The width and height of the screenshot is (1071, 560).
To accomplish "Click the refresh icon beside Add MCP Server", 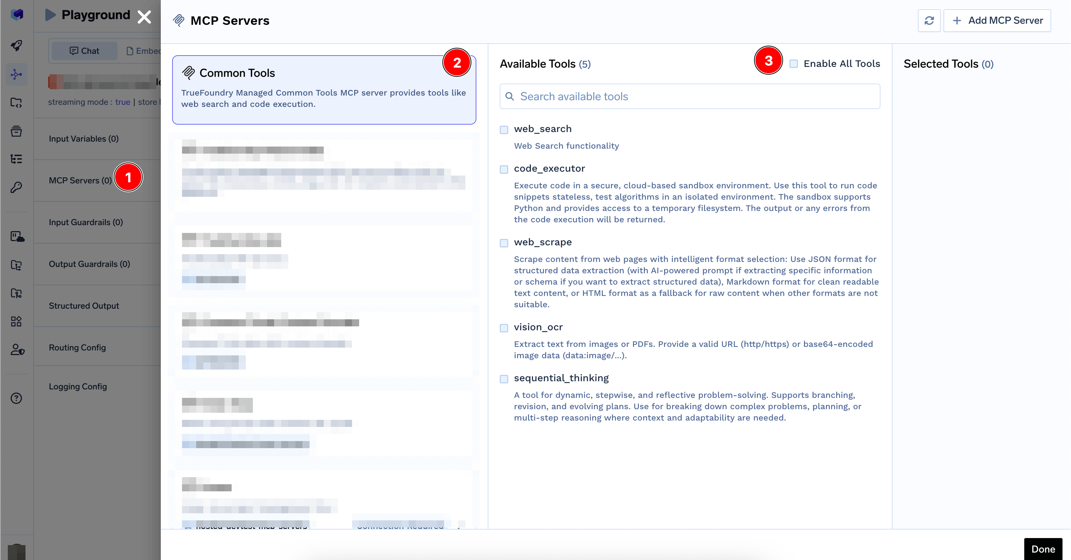I will pos(930,21).
